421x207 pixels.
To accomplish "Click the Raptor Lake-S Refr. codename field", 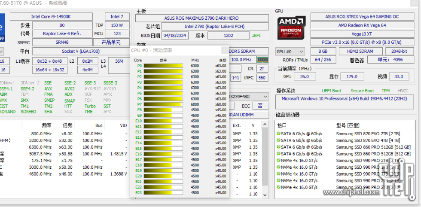I will [x=62, y=33].
